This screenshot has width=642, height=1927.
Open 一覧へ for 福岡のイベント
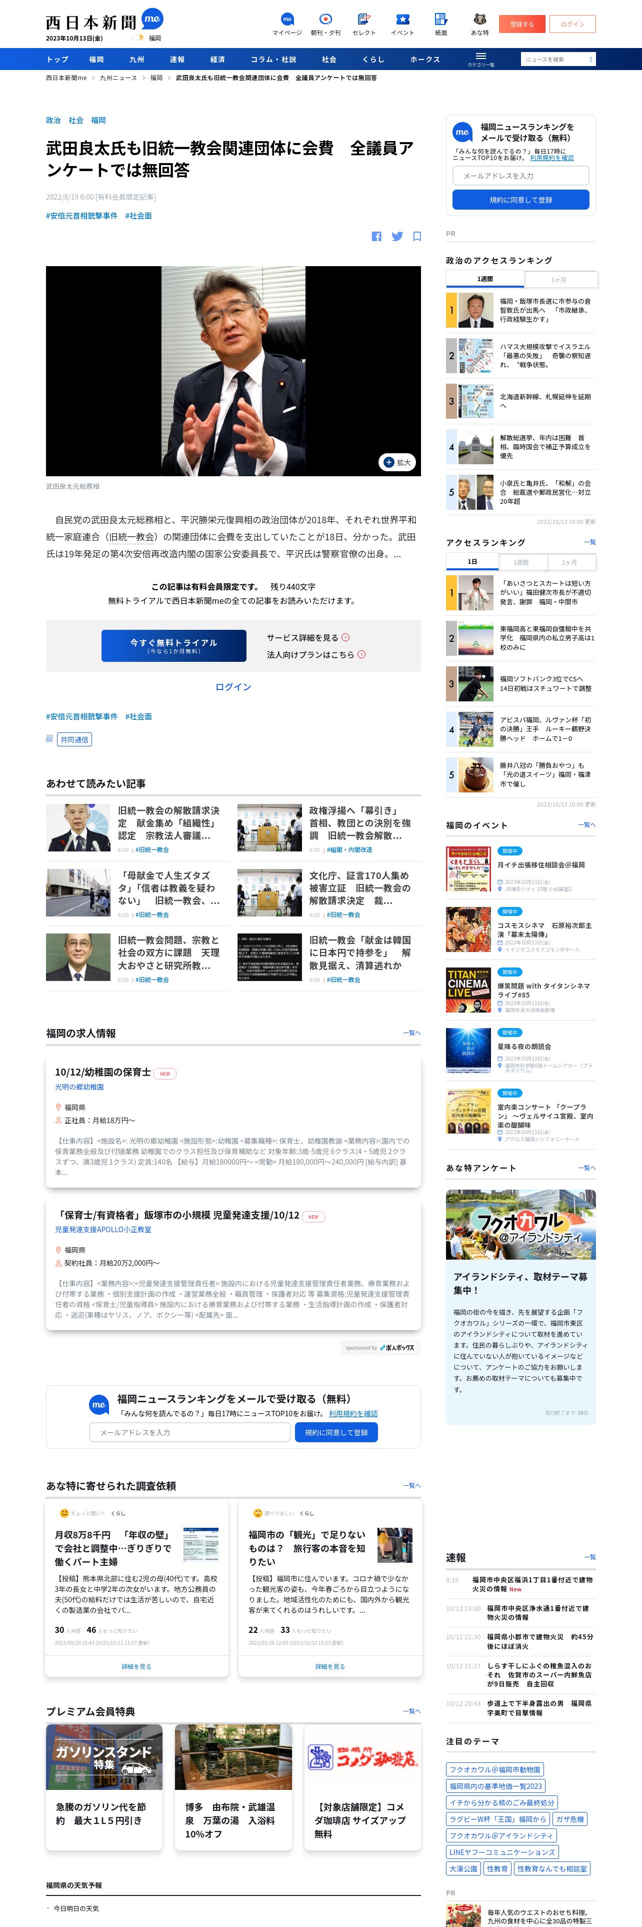586,824
